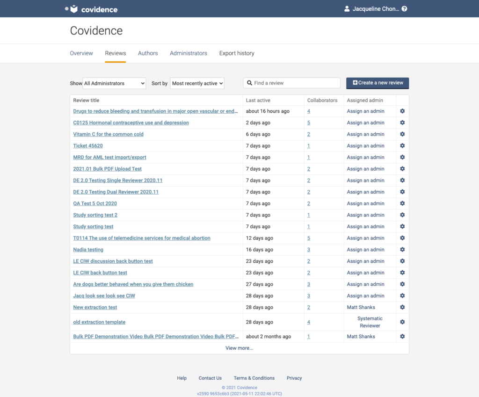The height and width of the screenshot is (397, 479).
Task: Open the LE CIW back button test review
Action: click(x=100, y=273)
